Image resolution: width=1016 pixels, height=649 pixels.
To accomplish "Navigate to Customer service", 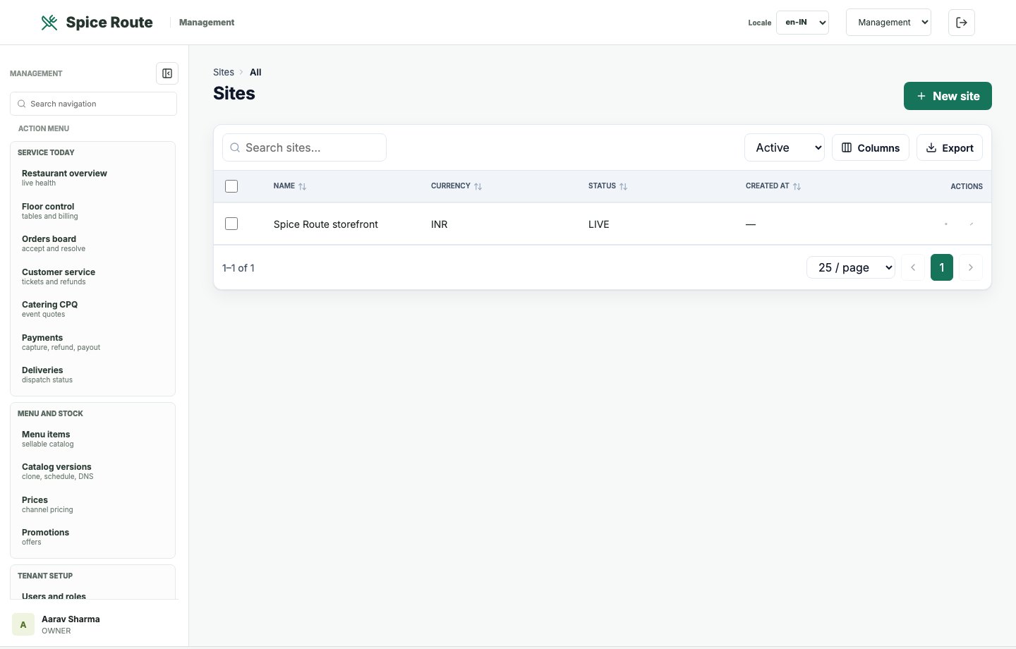I will tap(92, 277).
